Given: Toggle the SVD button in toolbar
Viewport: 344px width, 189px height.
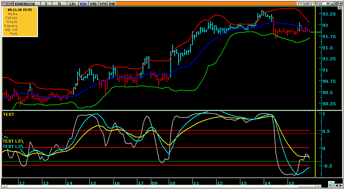Looking at the screenshot, I should point(93,3).
